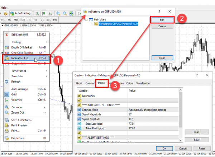Expand the Trading submenu

26,42
